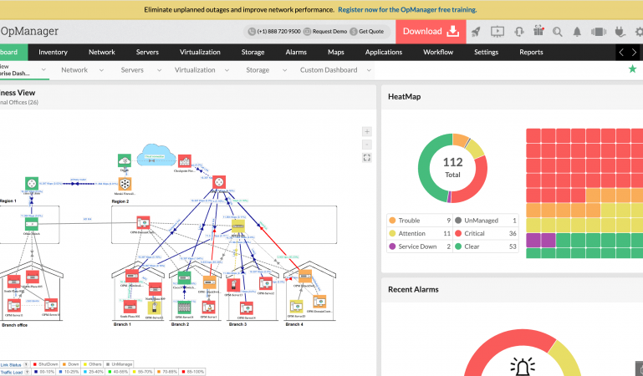Click the purple cell in the heatmap
This screenshot has height=376, width=643.
pyautogui.click(x=540, y=240)
